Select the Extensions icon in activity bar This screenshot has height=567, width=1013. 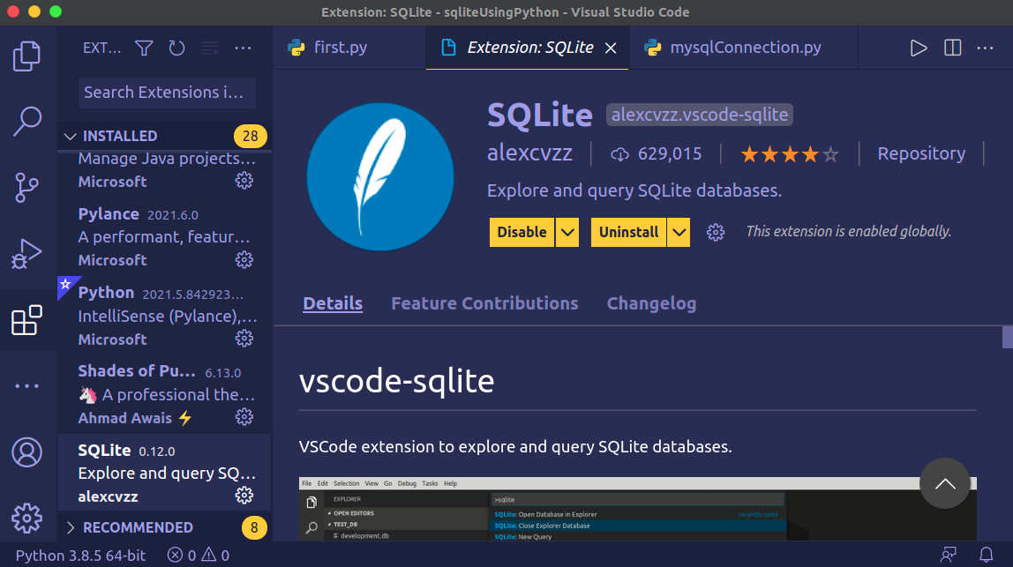[x=26, y=320]
